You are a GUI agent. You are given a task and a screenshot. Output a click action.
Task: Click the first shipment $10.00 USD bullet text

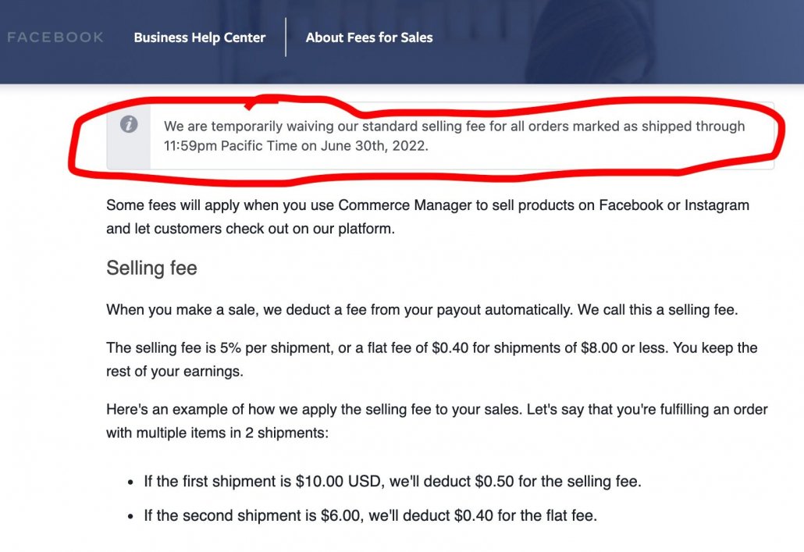coord(393,481)
